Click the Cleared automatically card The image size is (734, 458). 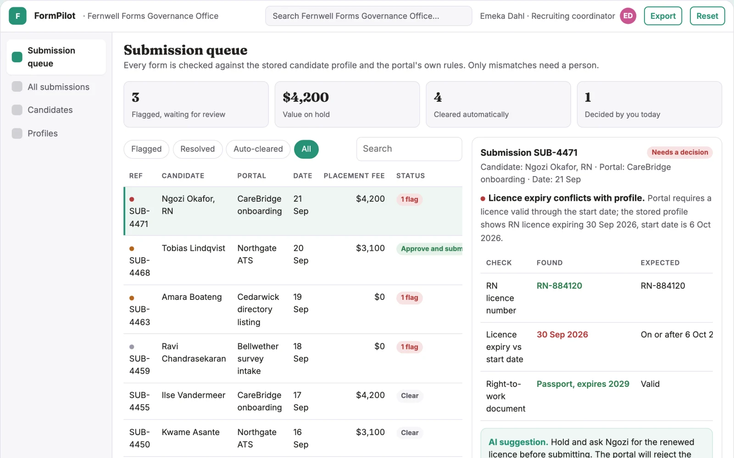pyautogui.click(x=498, y=105)
